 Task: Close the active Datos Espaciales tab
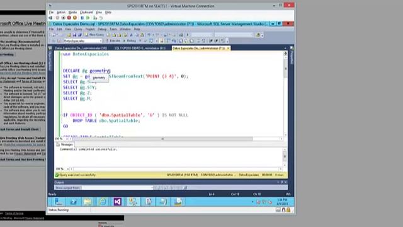point(228,48)
